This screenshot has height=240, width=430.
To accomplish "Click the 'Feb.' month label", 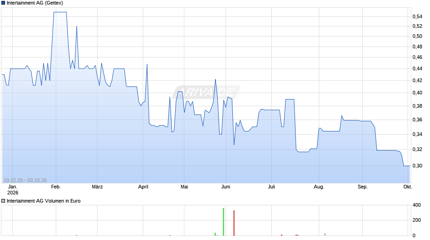I will [x=56, y=187].
